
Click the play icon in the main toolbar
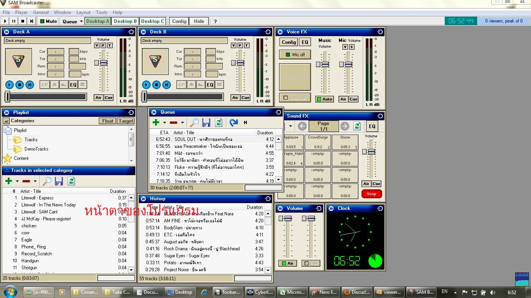[5, 21]
